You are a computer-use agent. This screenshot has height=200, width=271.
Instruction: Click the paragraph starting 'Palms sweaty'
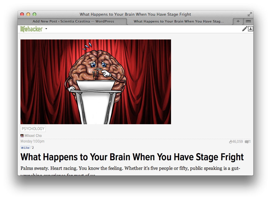130,170
